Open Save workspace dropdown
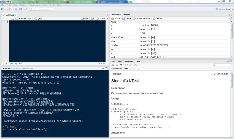Screen dimensions: 234x139 tap(126, 19)
